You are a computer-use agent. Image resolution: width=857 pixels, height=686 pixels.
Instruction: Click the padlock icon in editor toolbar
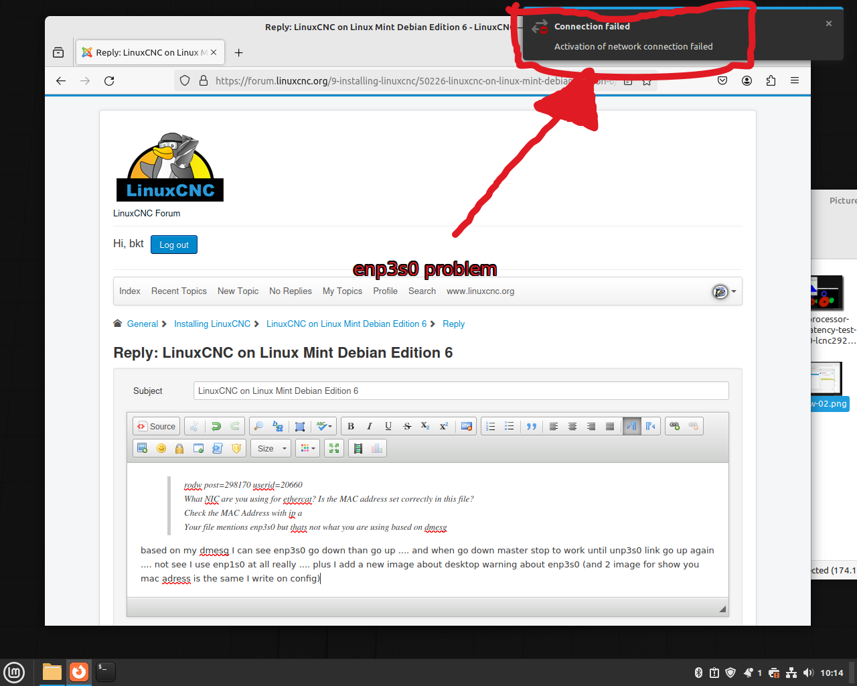point(179,448)
